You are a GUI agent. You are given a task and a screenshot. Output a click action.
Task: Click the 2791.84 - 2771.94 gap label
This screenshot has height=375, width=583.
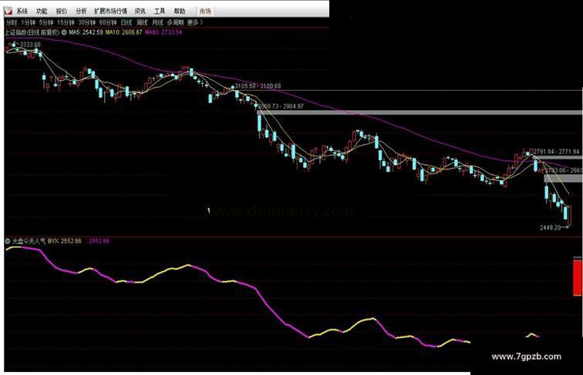coord(557,152)
